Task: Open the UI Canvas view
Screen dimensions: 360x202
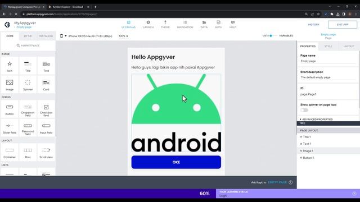Action: [129, 25]
